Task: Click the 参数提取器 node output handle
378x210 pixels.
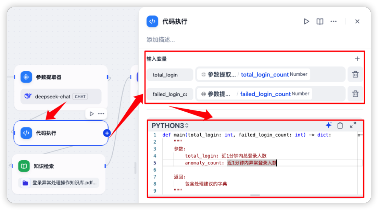Action: tap(107, 77)
